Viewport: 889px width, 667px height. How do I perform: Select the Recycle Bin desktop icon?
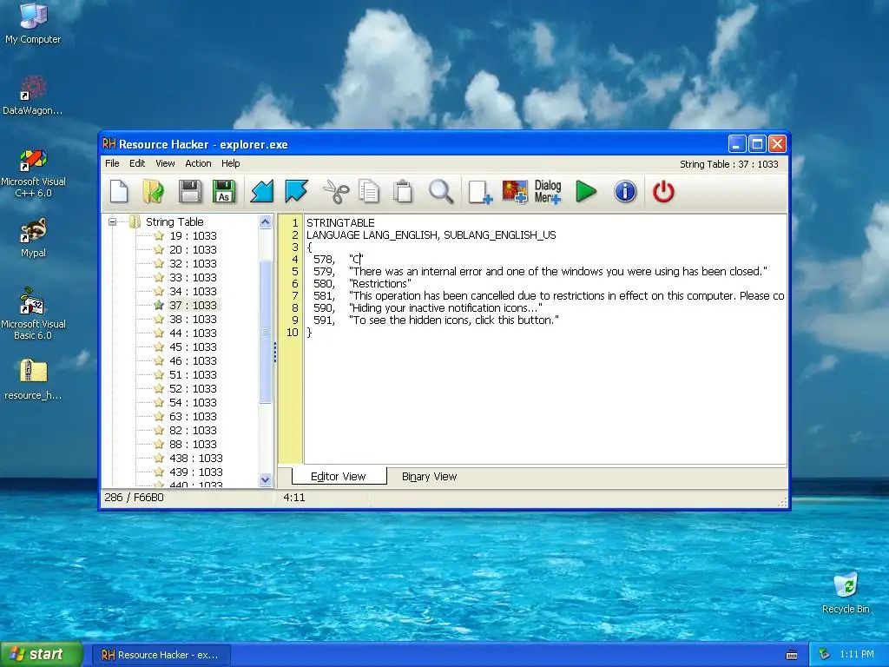[x=846, y=593]
